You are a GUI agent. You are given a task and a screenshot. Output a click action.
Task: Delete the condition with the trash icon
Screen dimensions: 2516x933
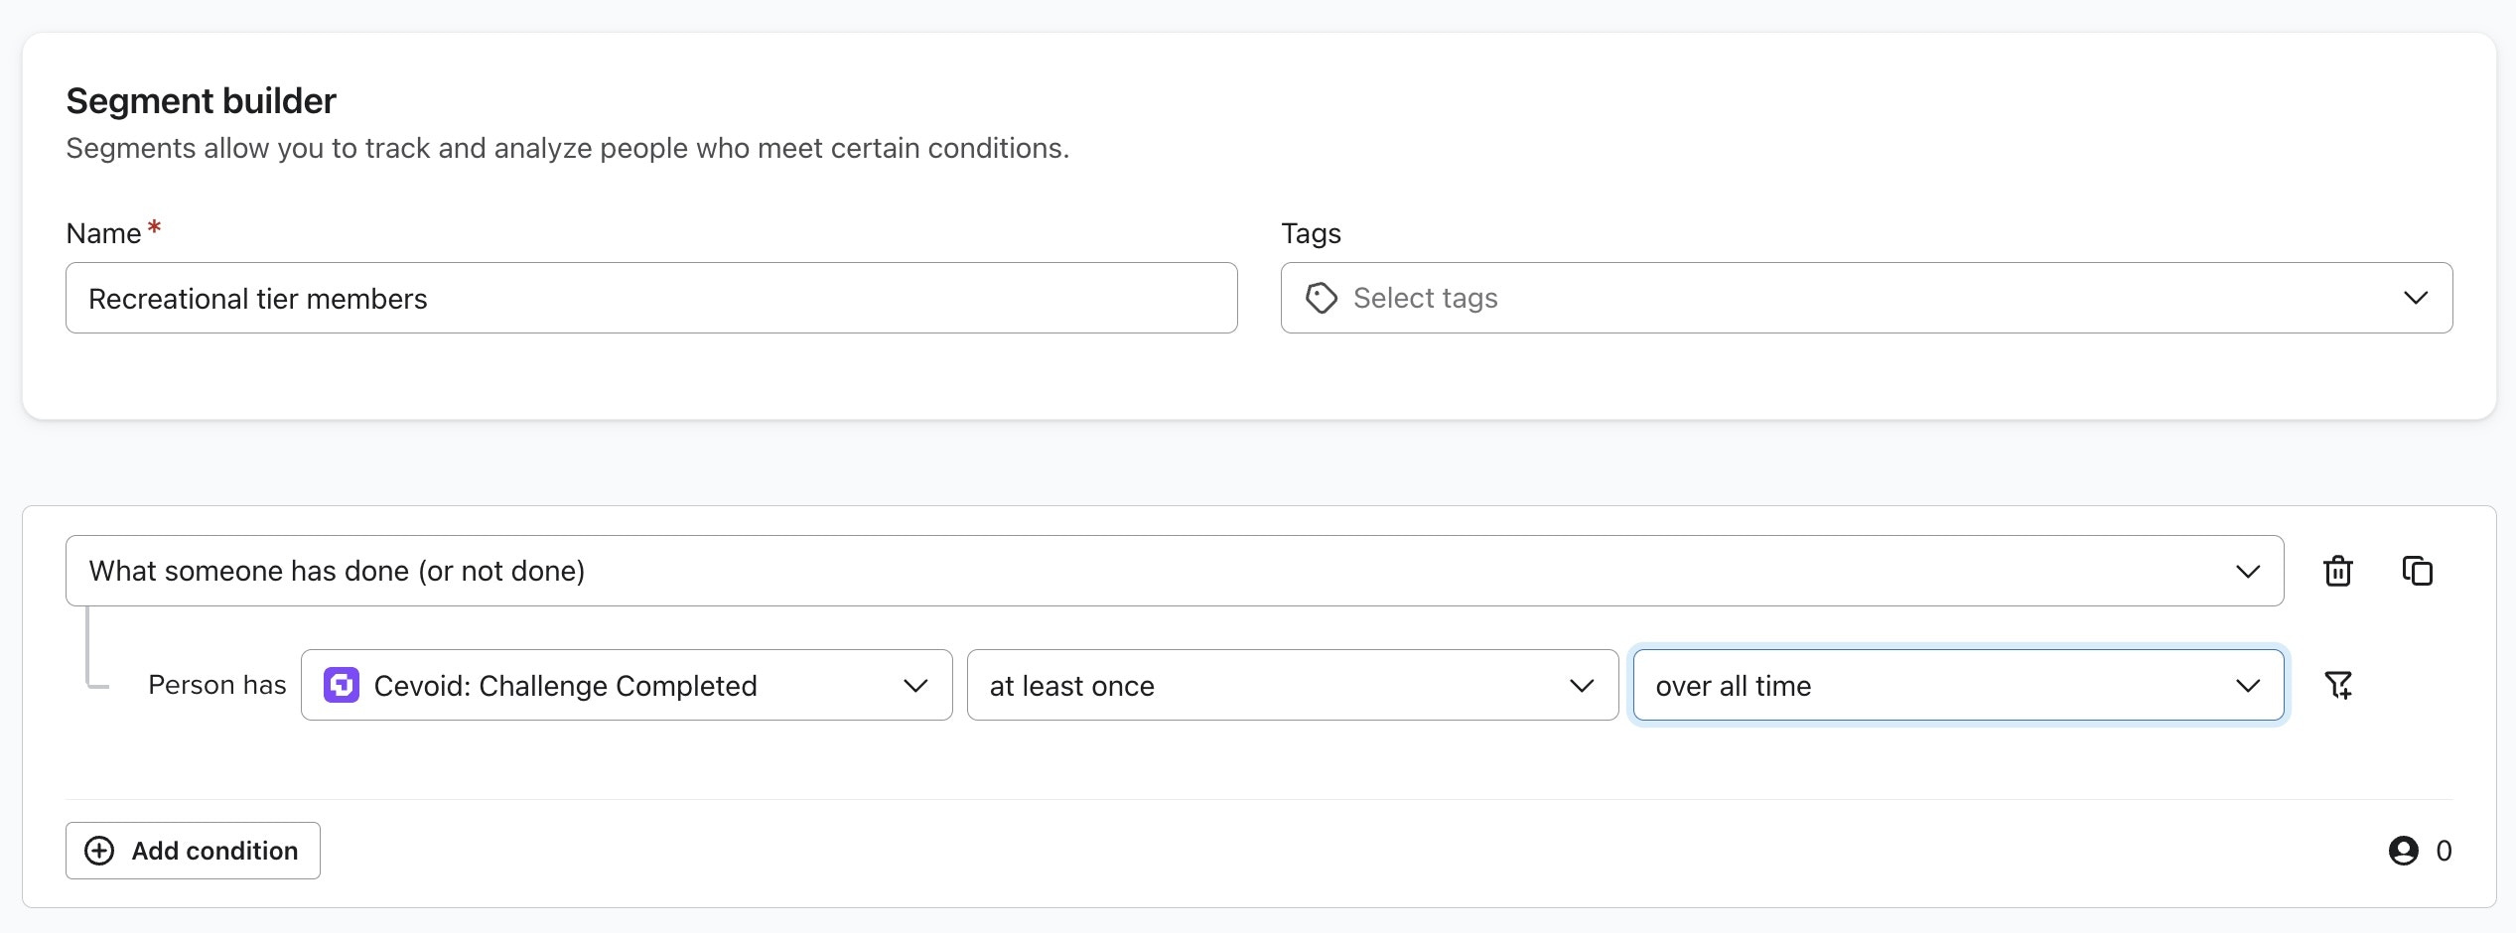tap(2338, 572)
